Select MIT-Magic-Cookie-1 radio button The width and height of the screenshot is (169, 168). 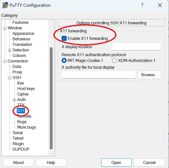(64, 60)
